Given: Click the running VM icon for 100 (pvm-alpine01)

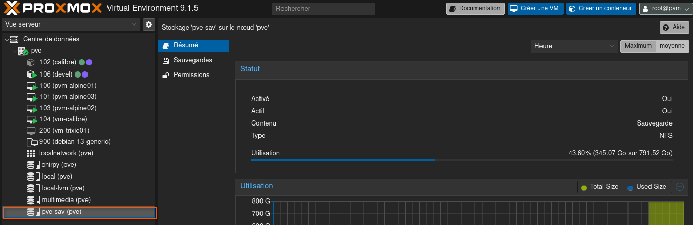Looking at the screenshot, I should 31,86.
